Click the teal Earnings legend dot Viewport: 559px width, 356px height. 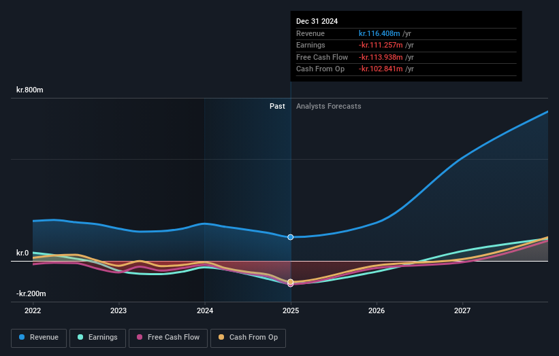(x=80, y=337)
